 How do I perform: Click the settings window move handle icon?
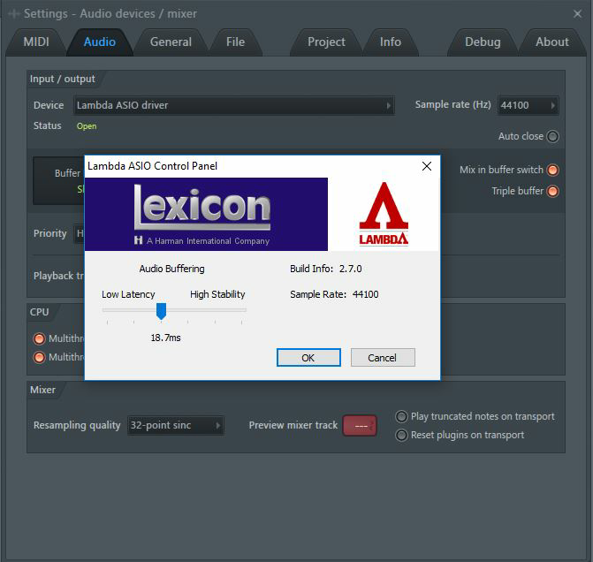(x=14, y=14)
